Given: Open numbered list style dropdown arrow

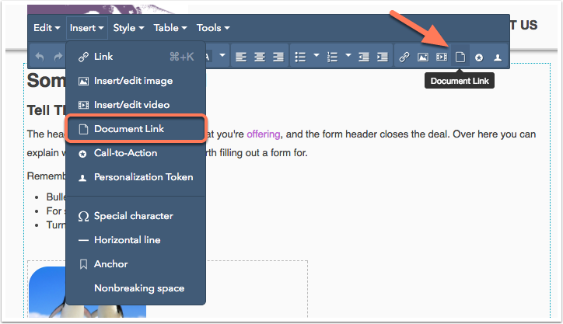Looking at the screenshot, I should click(x=348, y=55).
